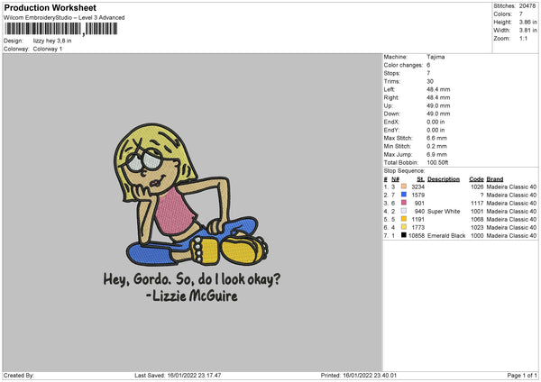Click the 'Created By:' footer label
Viewport: 541px width, 382px height.
[19, 376]
